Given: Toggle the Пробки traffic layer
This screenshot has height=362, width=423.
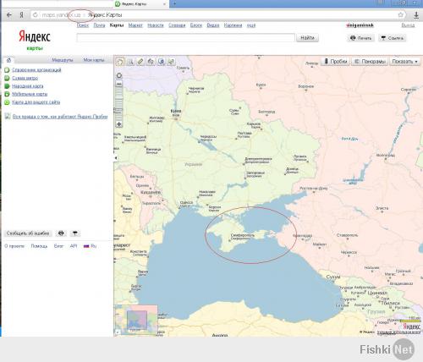Looking at the screenshot, I should [335, 61].
